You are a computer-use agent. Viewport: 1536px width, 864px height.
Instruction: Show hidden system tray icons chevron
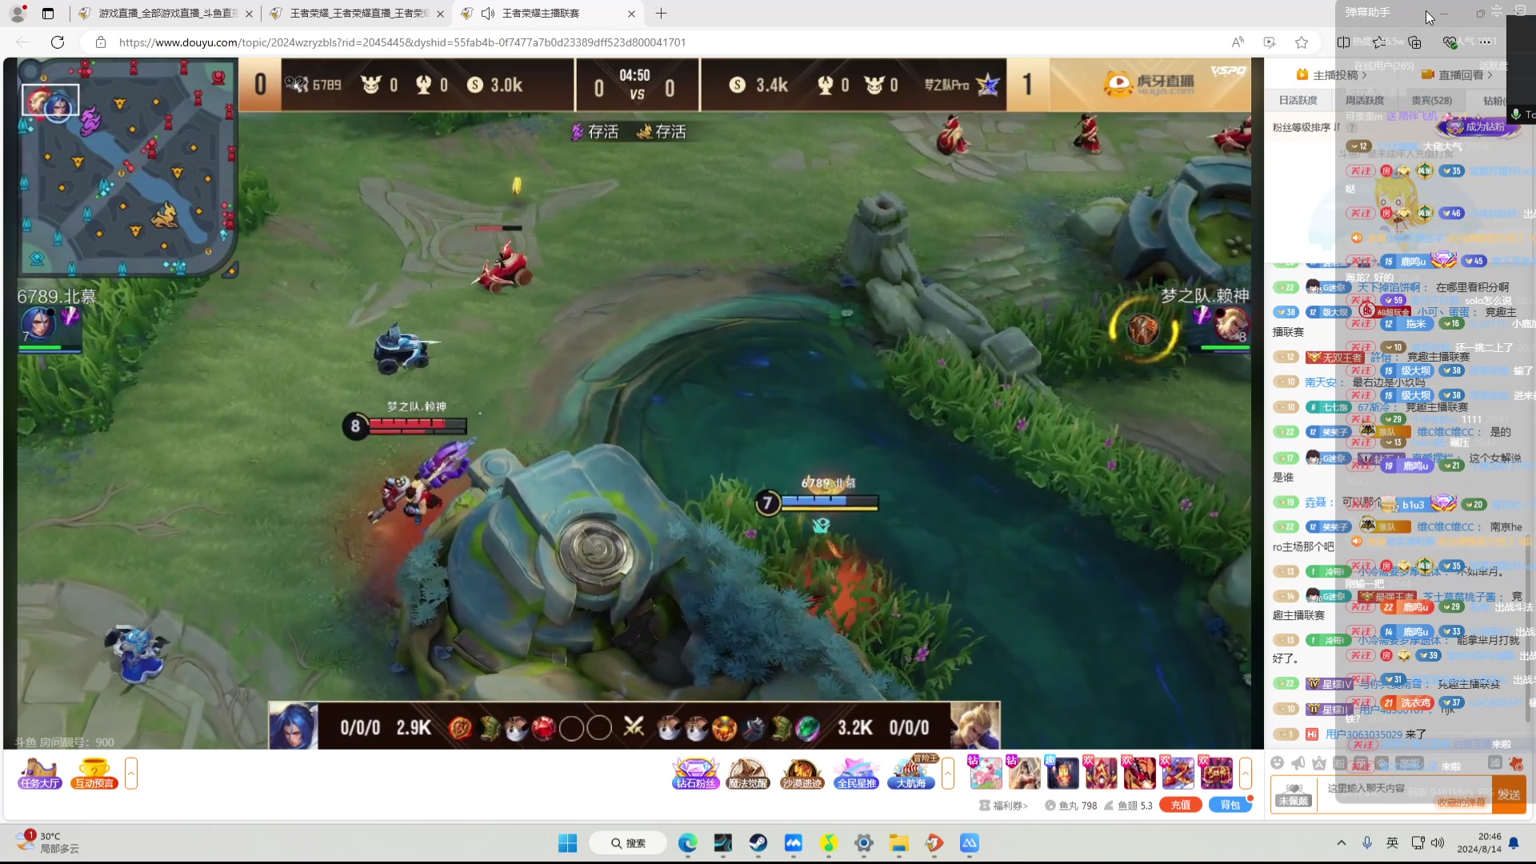click(x=1342, y=843)
